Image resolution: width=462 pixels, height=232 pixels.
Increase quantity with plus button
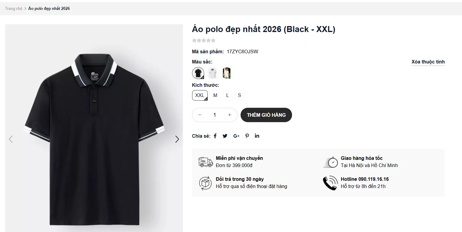[x=230, y=115]
